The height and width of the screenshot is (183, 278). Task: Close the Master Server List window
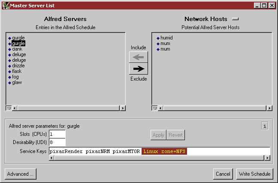pos(272,6)
